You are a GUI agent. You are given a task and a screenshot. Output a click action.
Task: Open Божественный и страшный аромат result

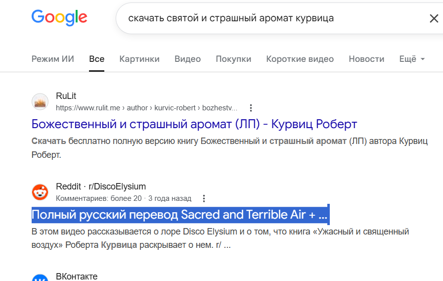point(194,124)
